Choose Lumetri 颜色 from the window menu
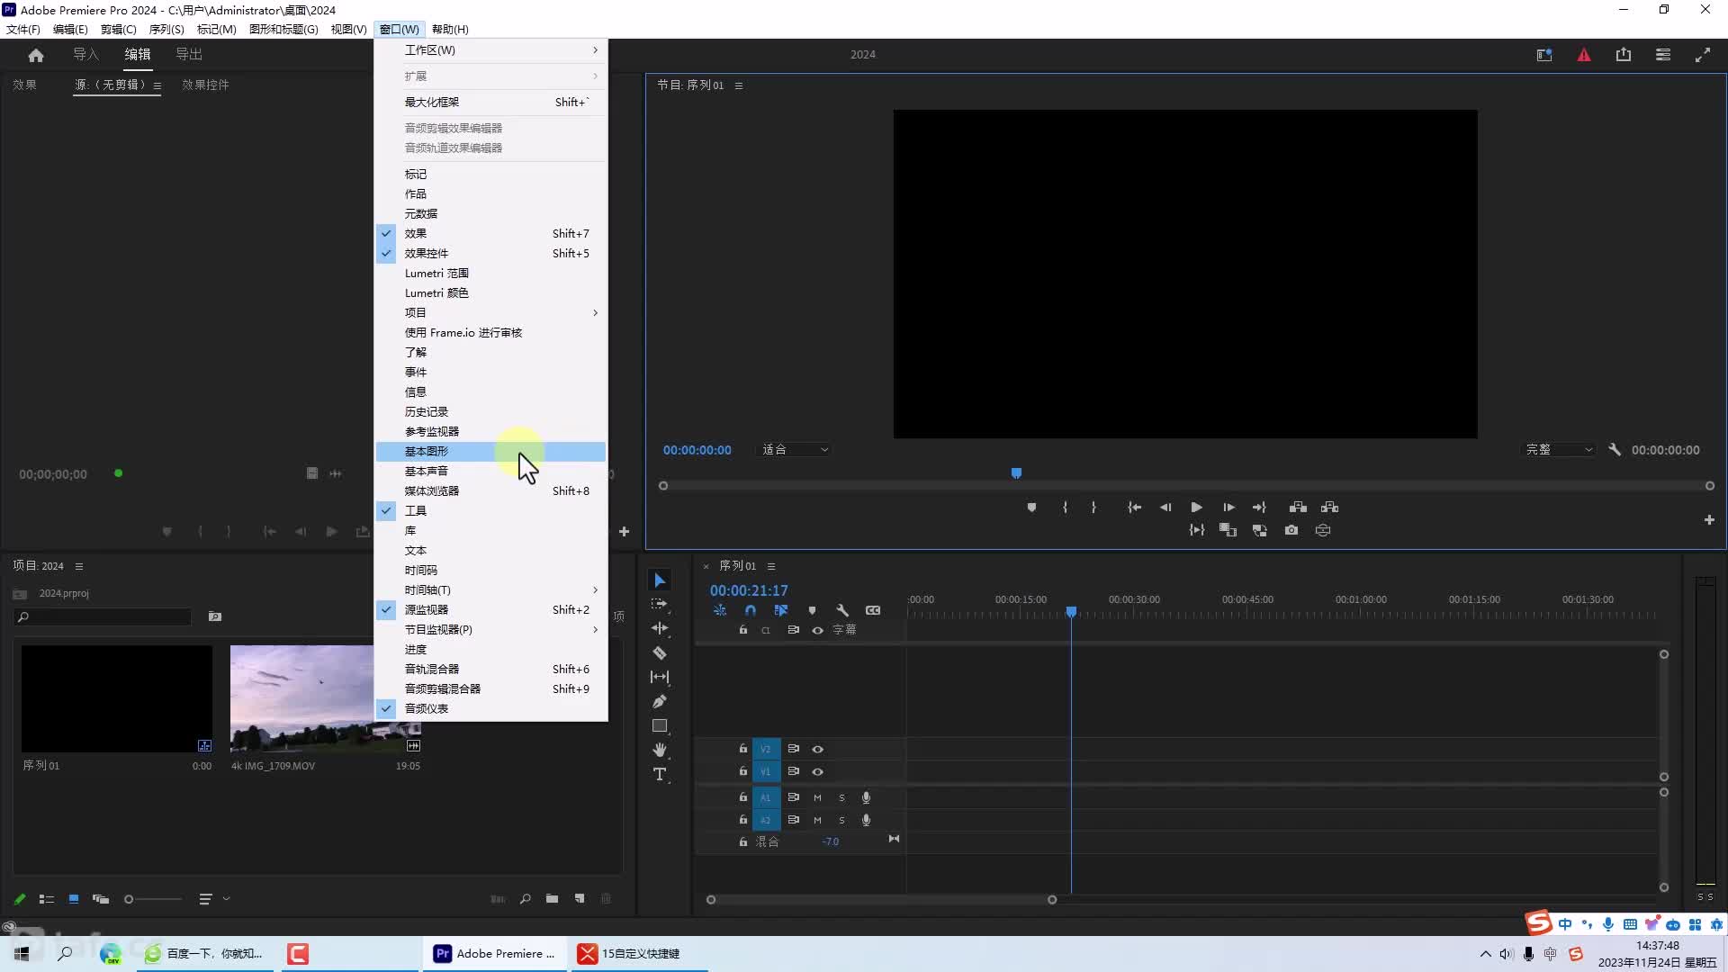 click(491, 292)
